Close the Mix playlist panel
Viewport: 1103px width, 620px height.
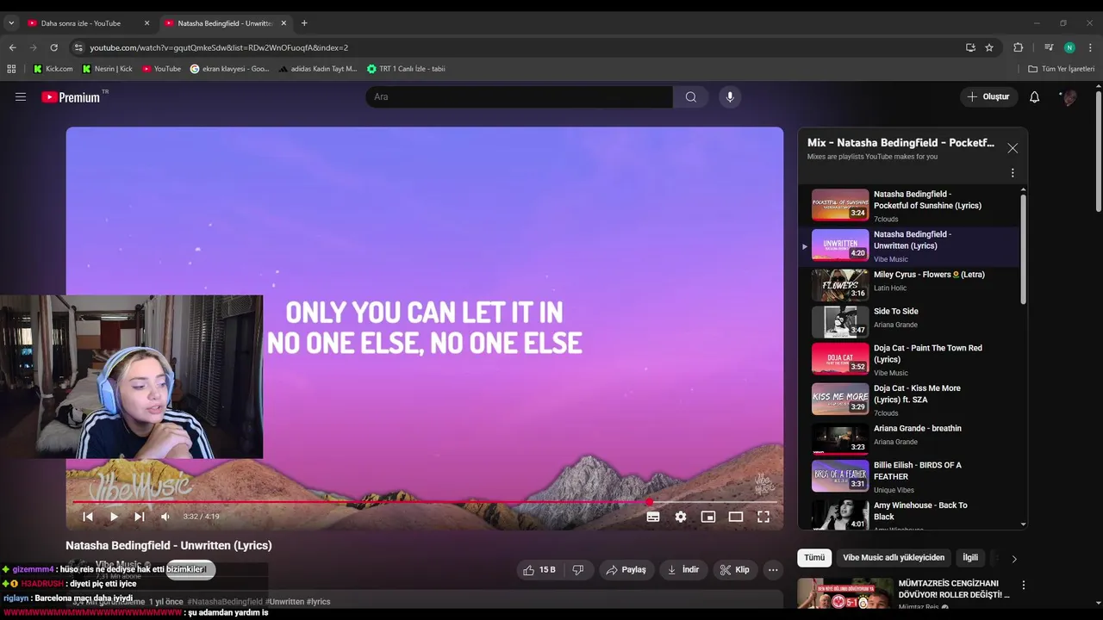(1013, 148)
